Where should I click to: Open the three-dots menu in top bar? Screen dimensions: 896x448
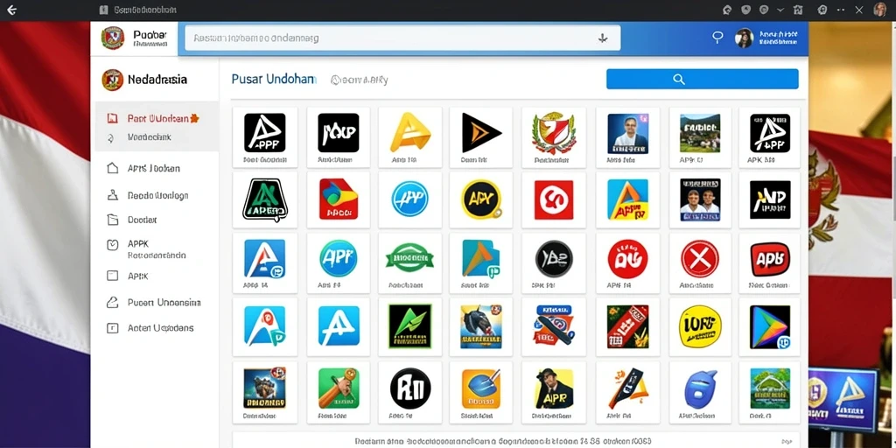pyautogui.click(x=841, y=10)
